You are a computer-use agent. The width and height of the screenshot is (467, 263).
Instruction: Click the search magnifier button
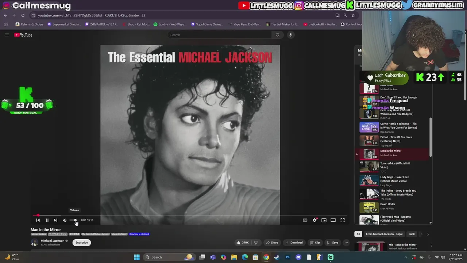[x=278, y=35]
